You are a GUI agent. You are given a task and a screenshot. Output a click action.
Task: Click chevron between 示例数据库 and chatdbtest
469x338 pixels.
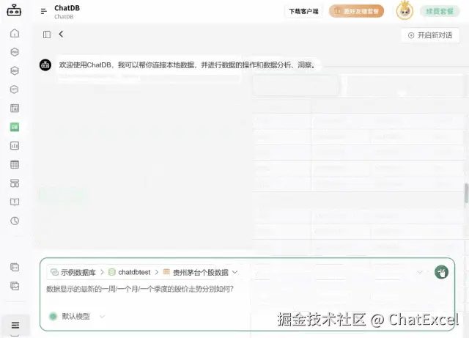point(102,272)
